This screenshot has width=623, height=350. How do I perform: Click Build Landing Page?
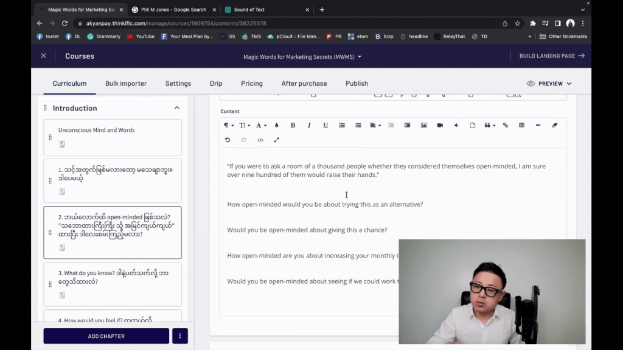pyautogui.click(x=552, y=56)
